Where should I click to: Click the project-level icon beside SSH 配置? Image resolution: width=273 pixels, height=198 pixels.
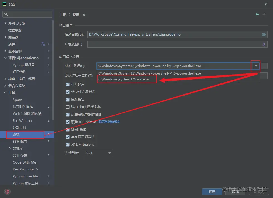(48, 141)
